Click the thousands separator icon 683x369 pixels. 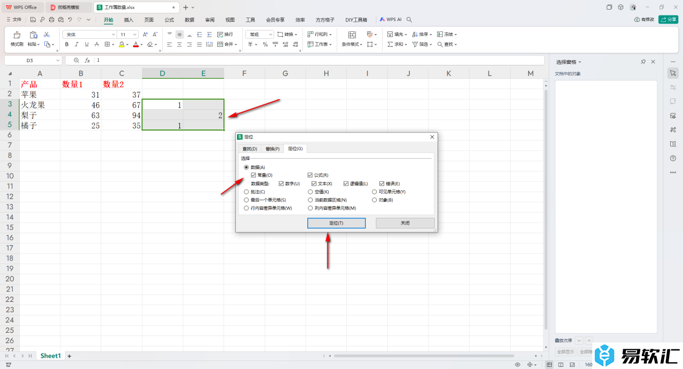click(x=275, y=45)
